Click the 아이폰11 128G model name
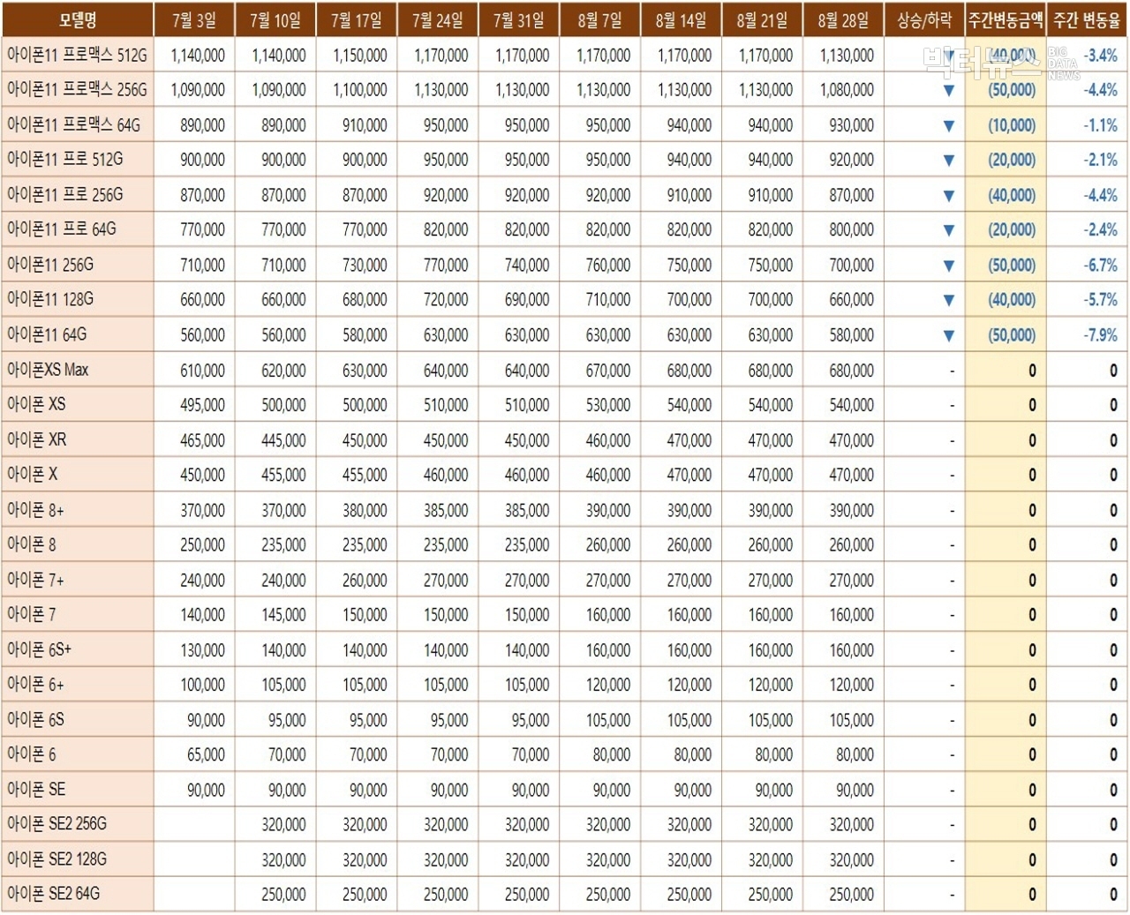This screenshot has width=1130, height=915. pos(50,299)
